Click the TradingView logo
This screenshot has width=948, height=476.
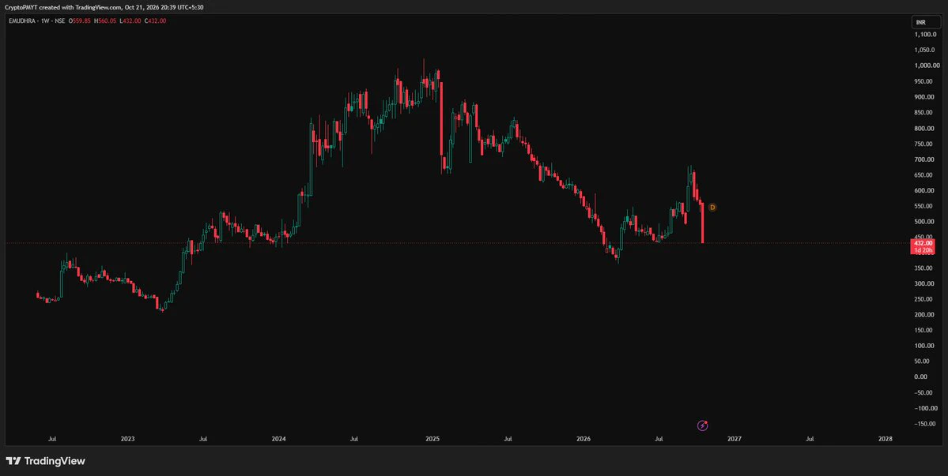click(x=45, y=461)
